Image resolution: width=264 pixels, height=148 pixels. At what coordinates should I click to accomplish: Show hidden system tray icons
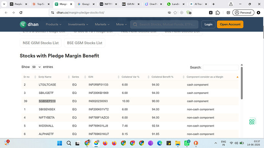click(x=216, y=143)
